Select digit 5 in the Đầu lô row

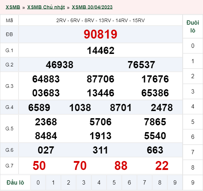click(x=114, y=182)
